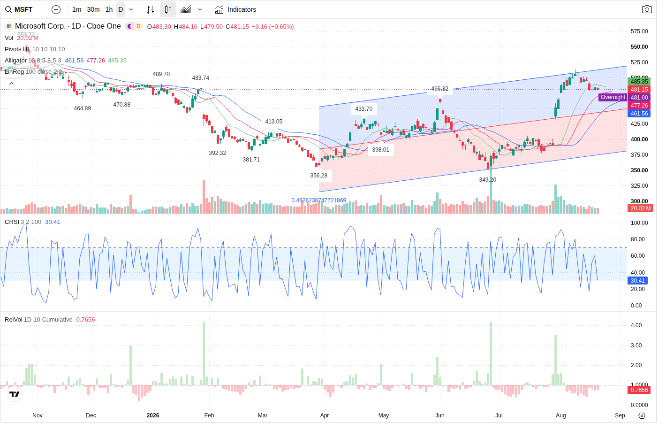Click the 481.15 last price label
Viewport: 666px width, 446px height.
[639, 89]
